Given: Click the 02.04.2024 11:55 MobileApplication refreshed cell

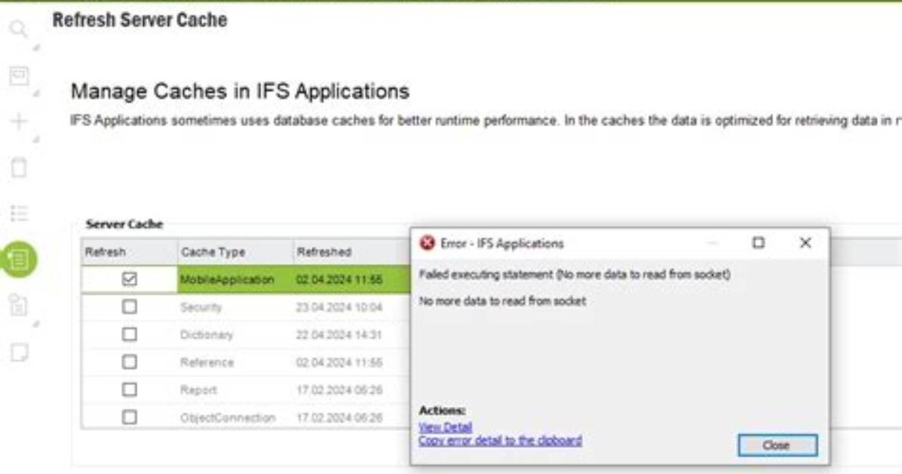Looking at the screenshot, I should (352, 279).
